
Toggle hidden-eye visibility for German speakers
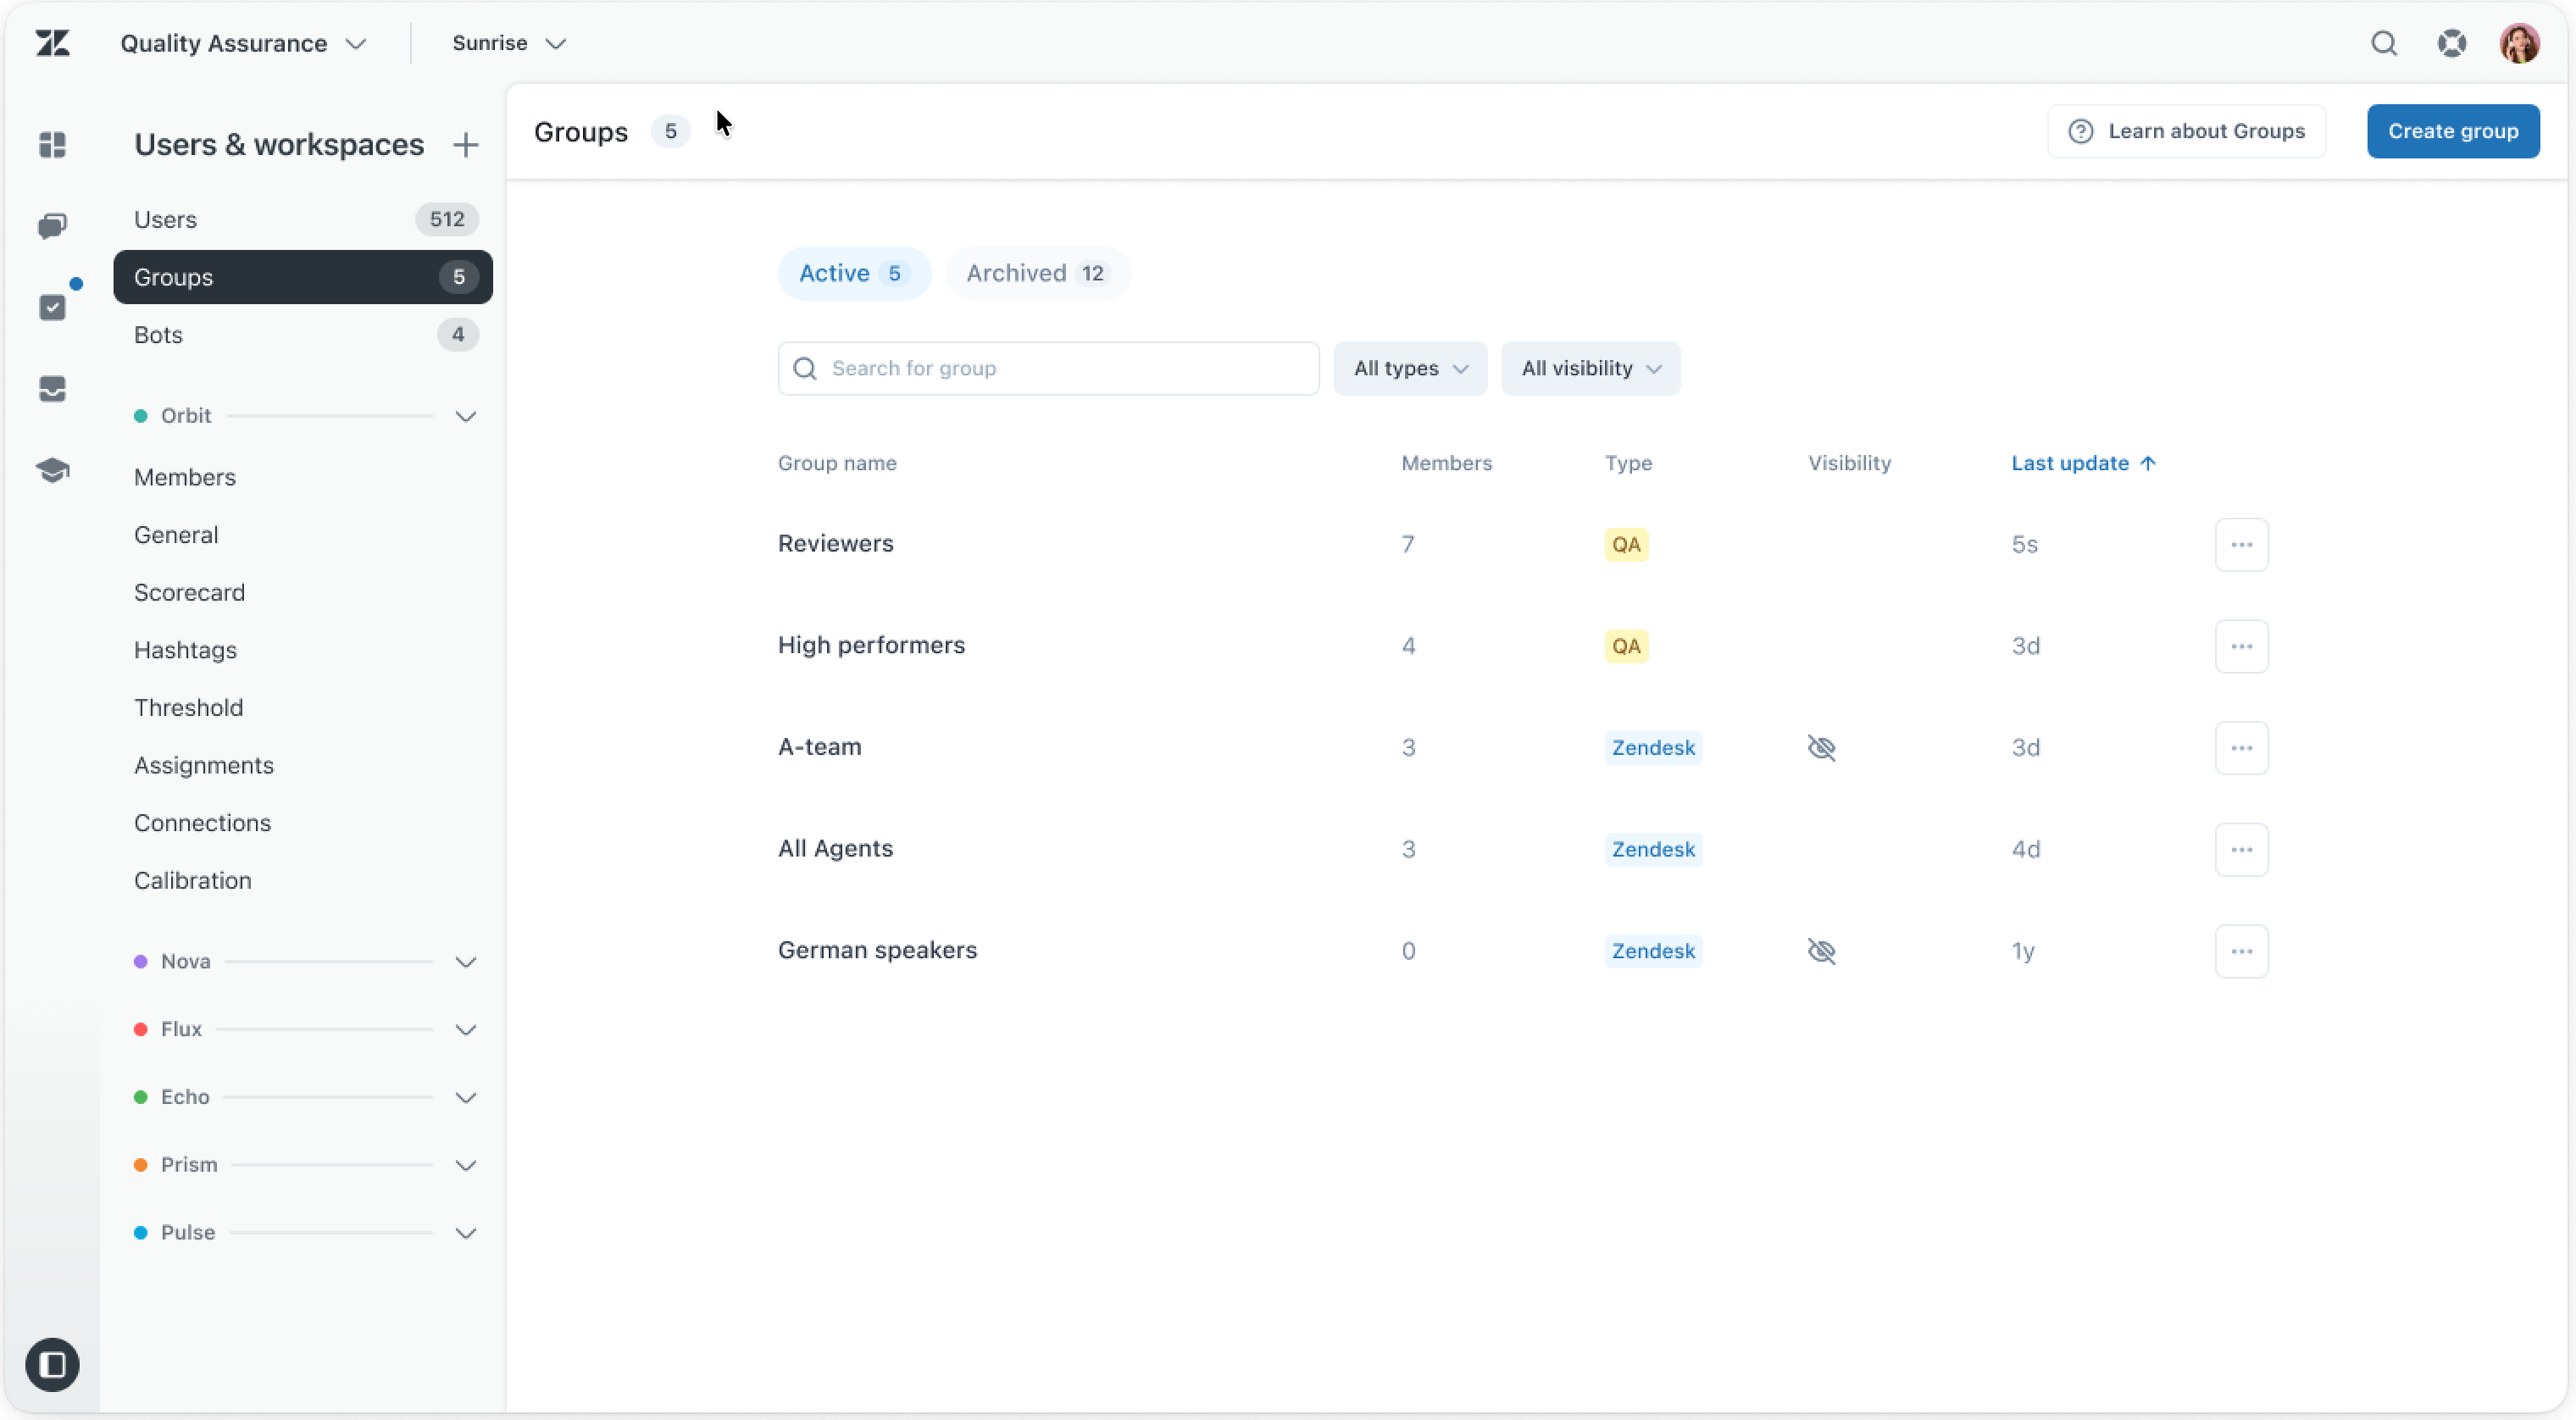click(1821, 951)
